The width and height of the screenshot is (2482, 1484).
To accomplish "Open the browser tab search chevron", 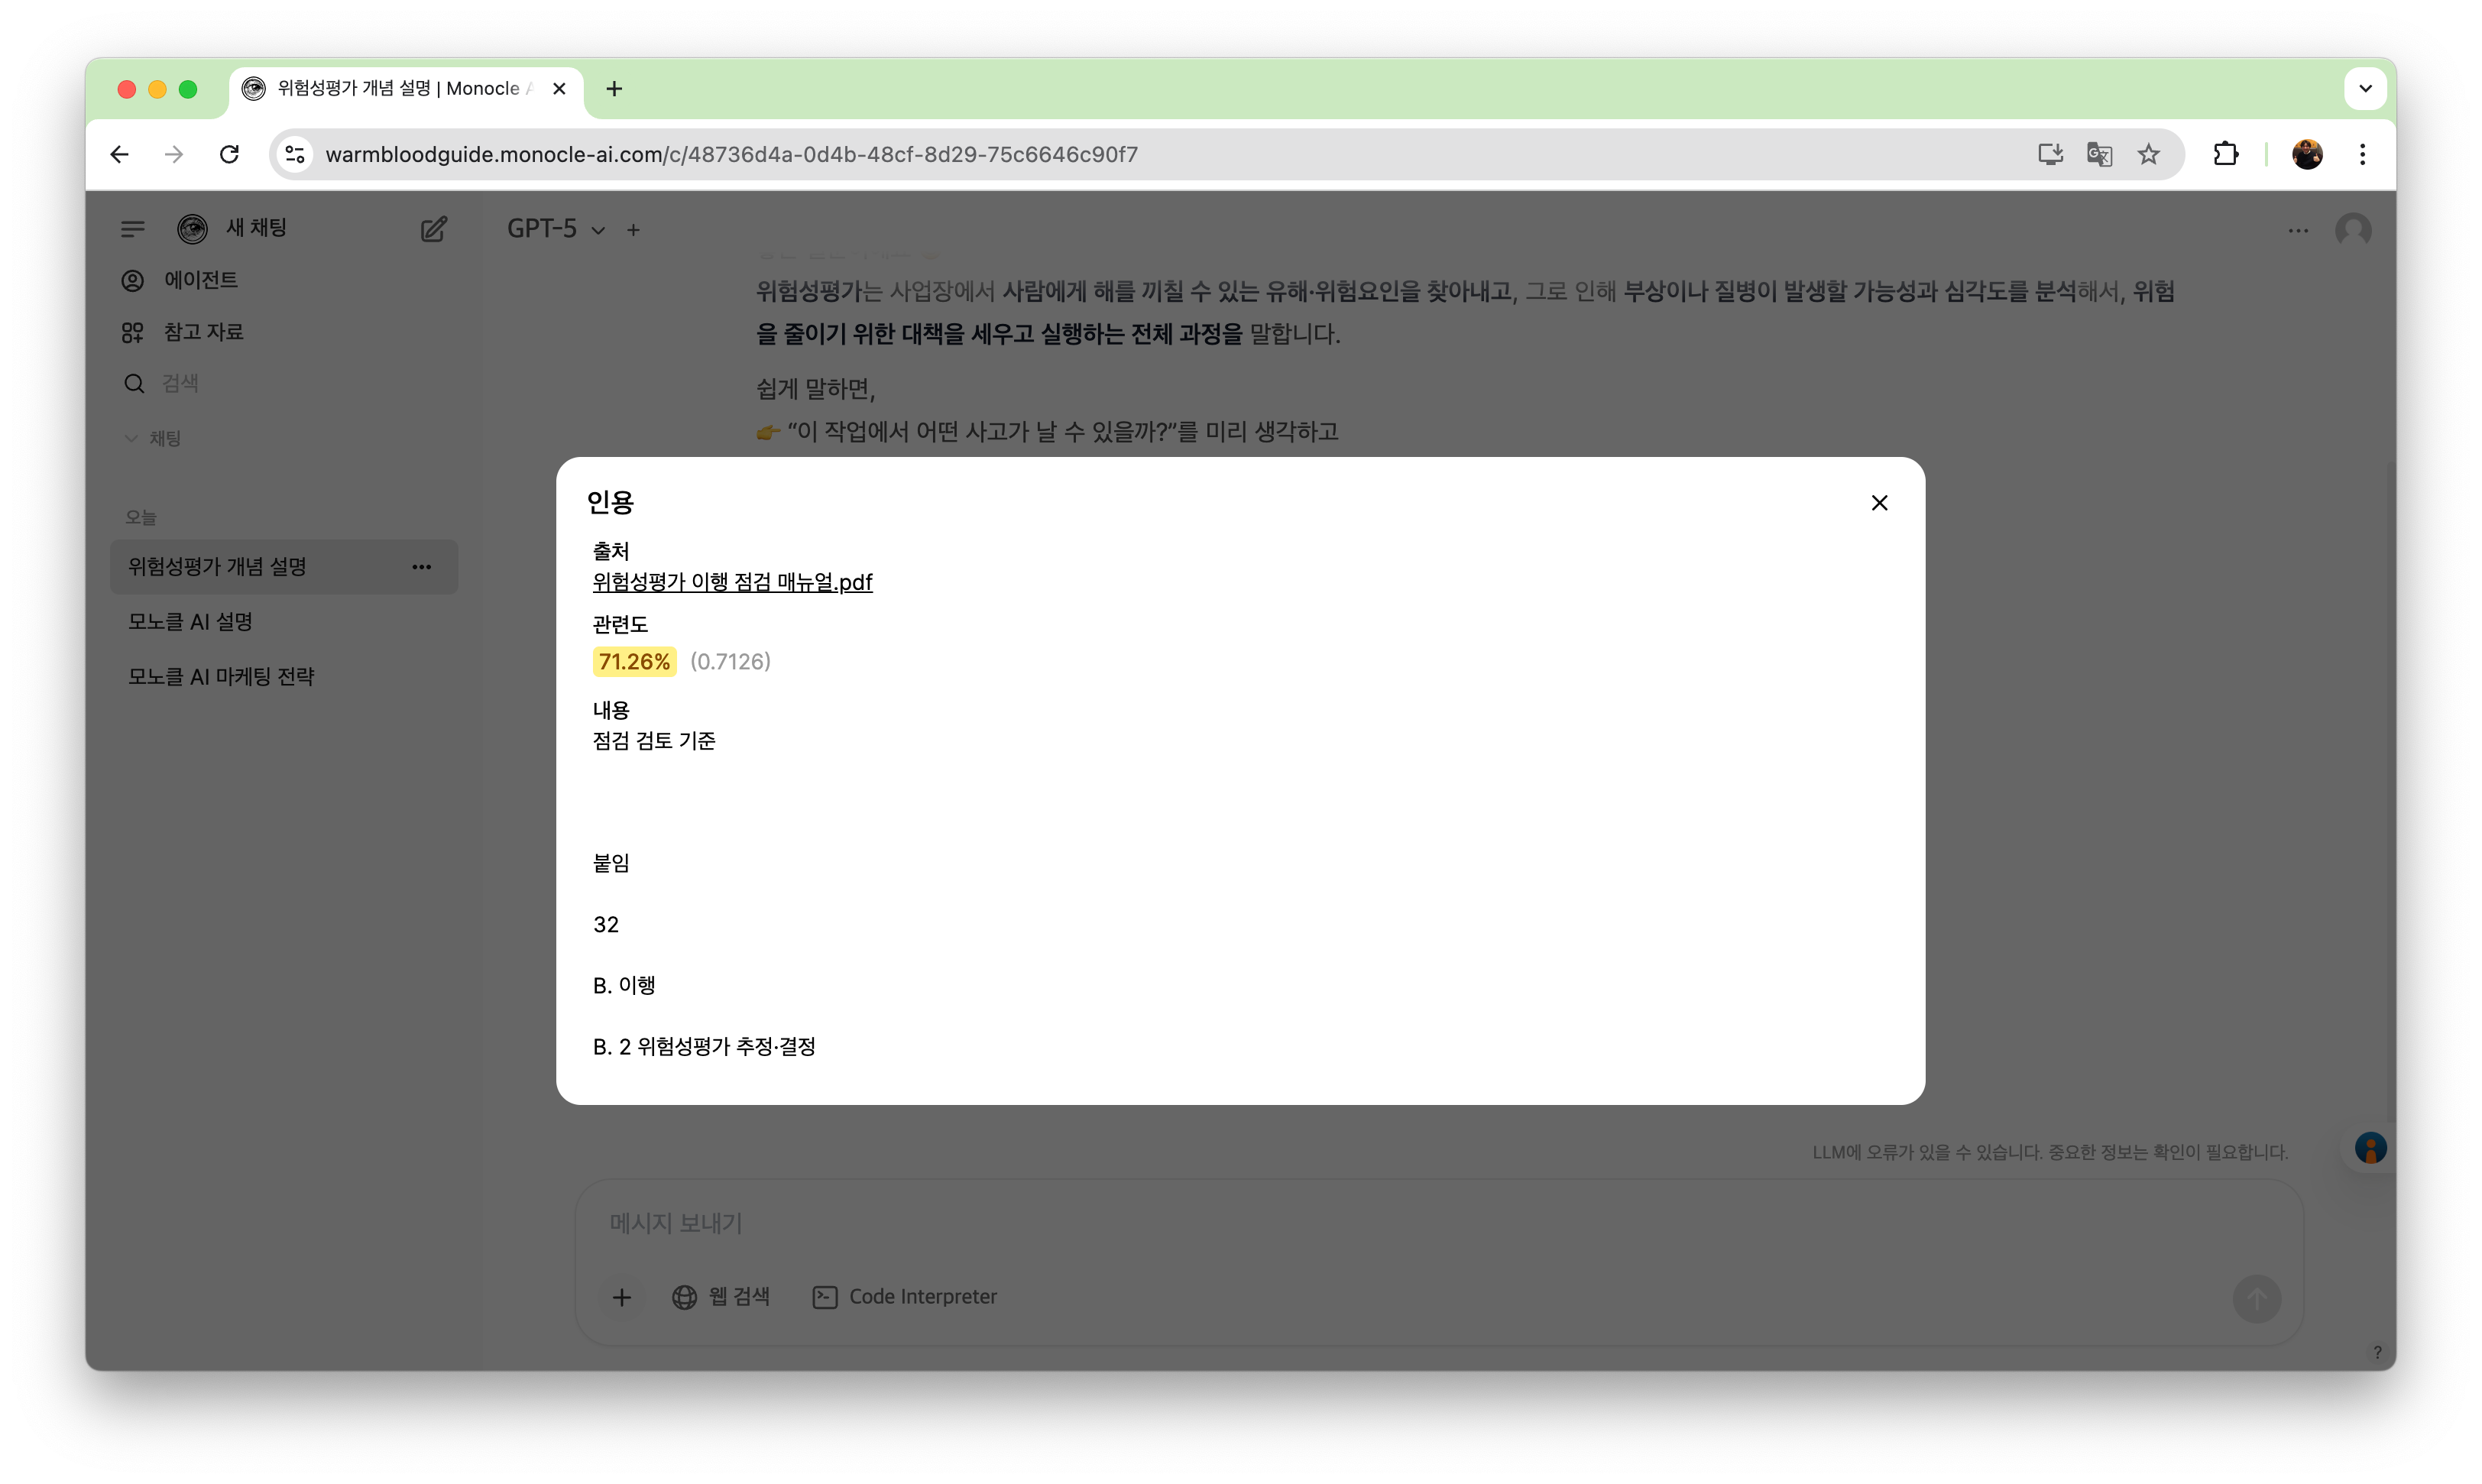I will point(2365,88).
